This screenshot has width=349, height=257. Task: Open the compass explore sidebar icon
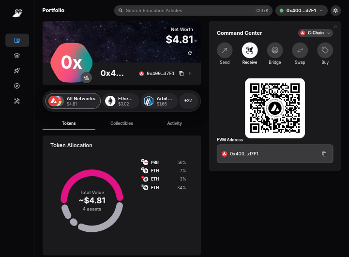tap(17, 86)
